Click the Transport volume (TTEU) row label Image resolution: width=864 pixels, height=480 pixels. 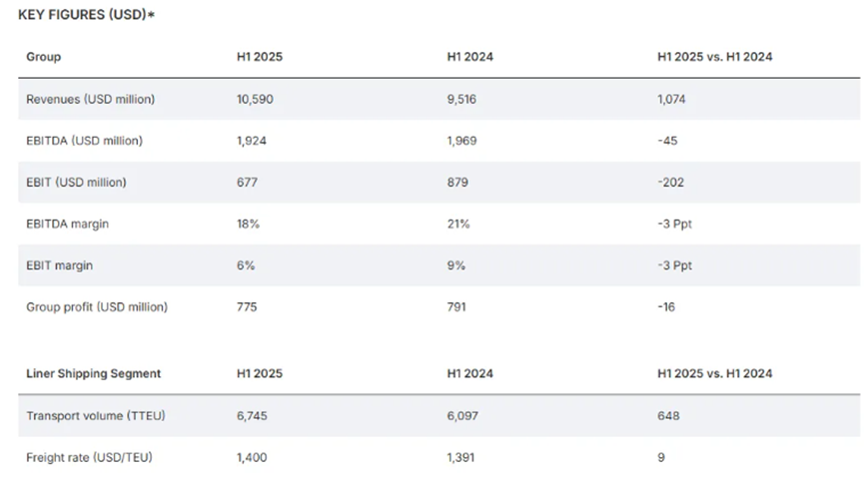96,415
